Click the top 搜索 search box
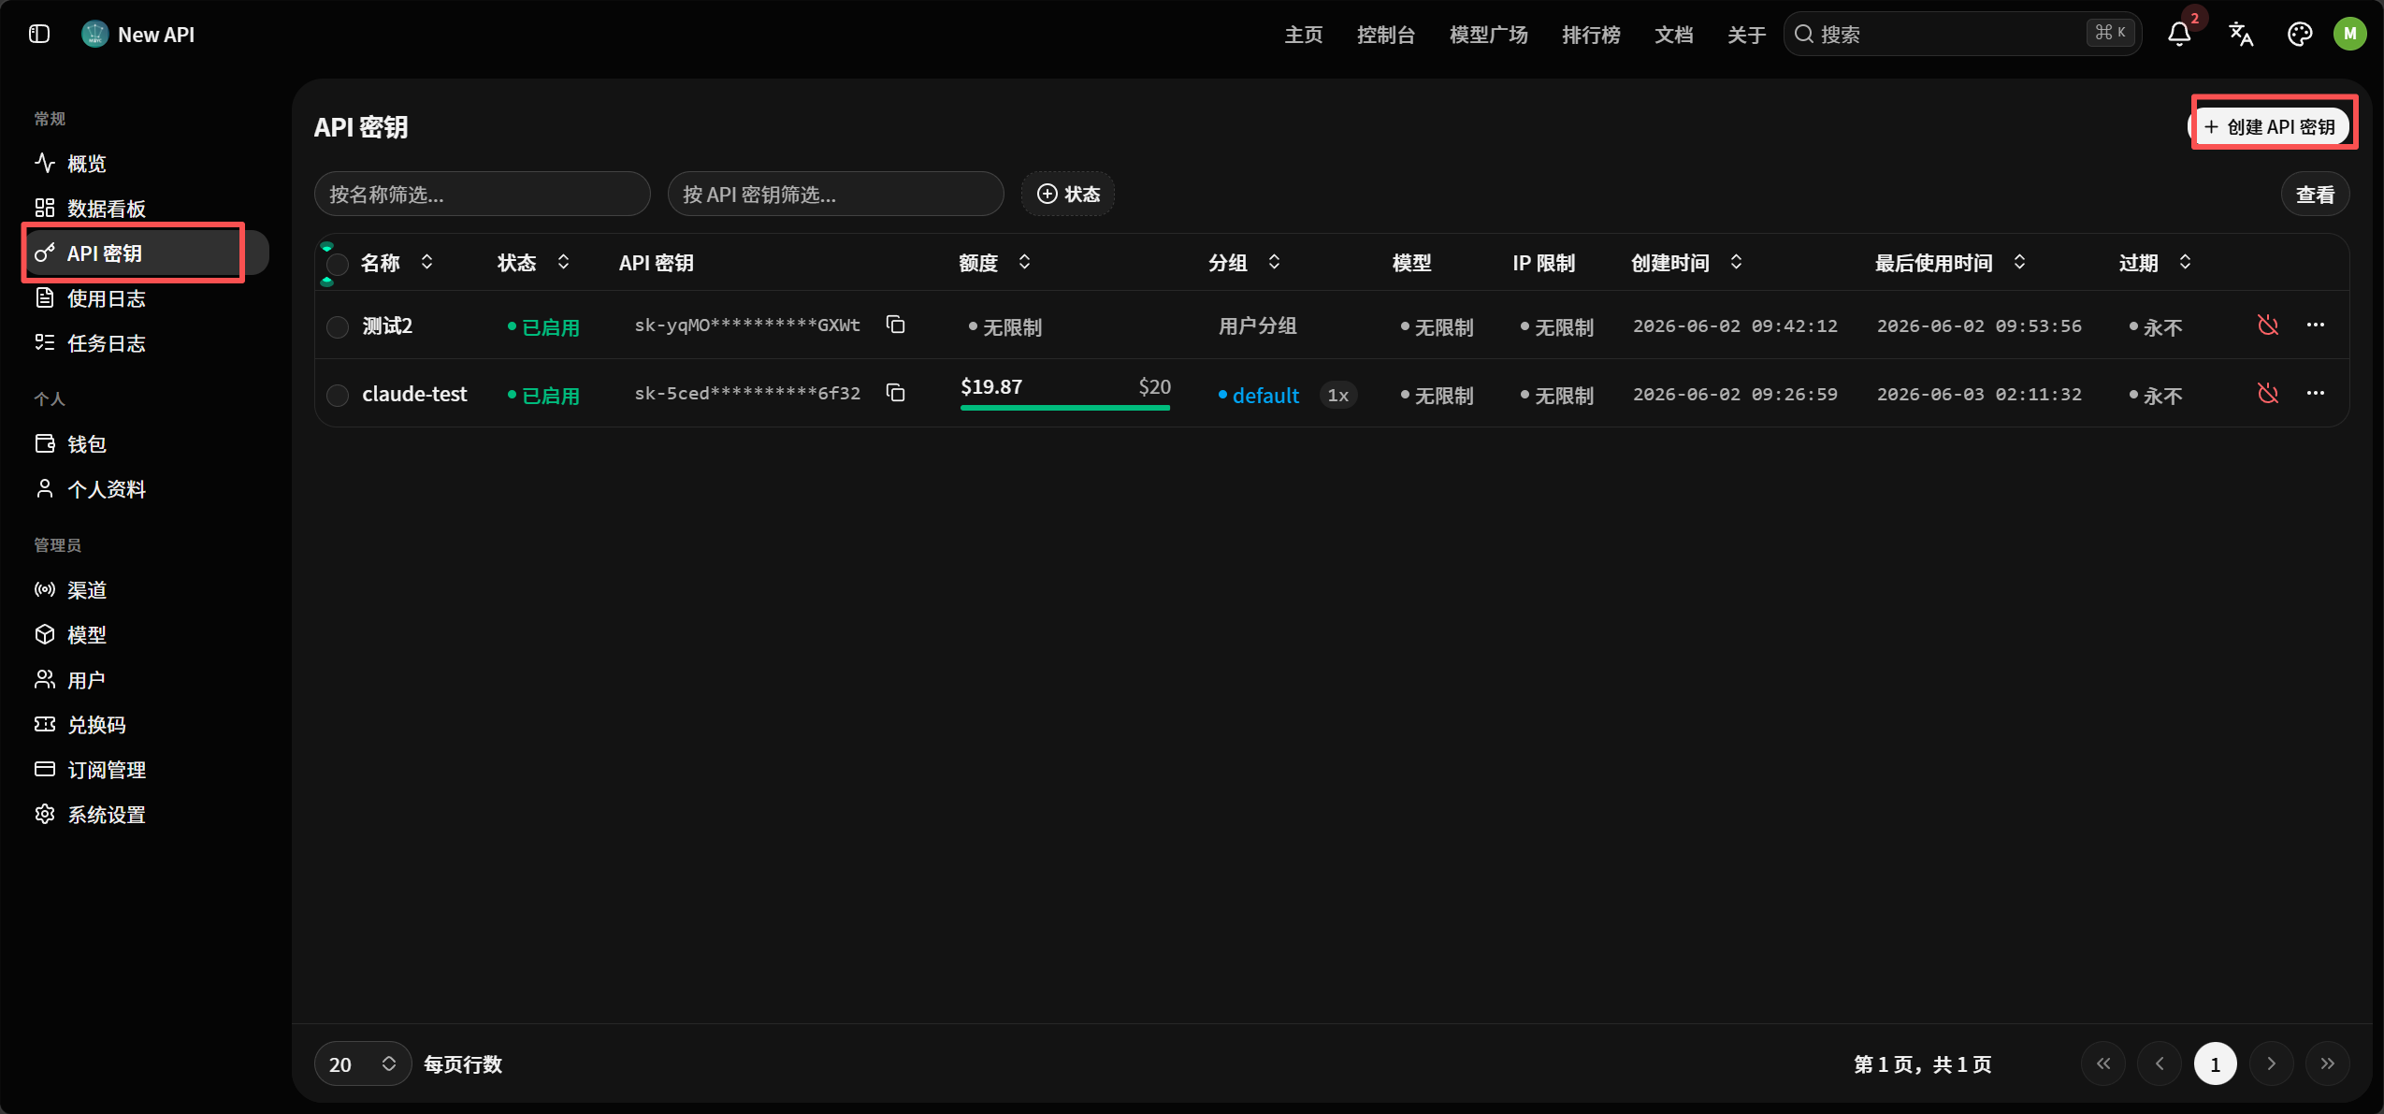 [1962, 35]
